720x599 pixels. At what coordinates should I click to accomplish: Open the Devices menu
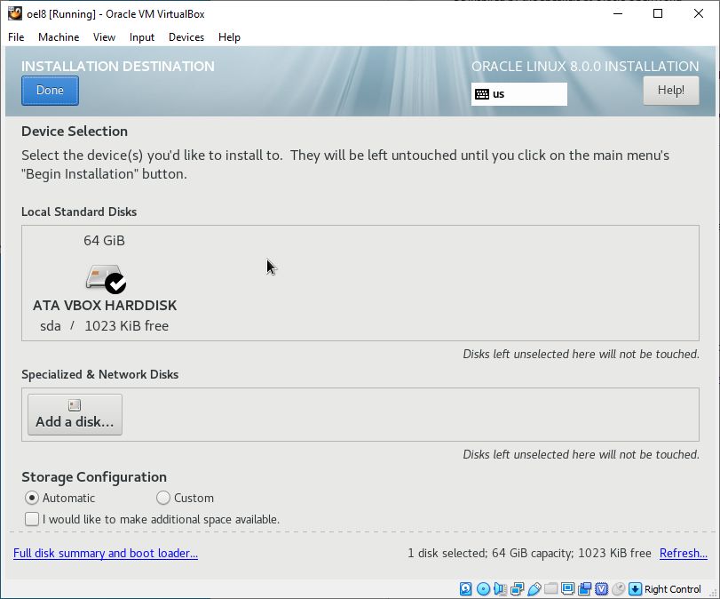pyautogui.click(x=186, y=37)
